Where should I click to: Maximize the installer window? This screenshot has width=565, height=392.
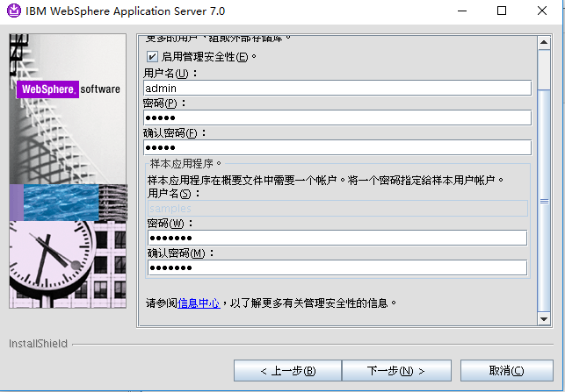[502, 11]
